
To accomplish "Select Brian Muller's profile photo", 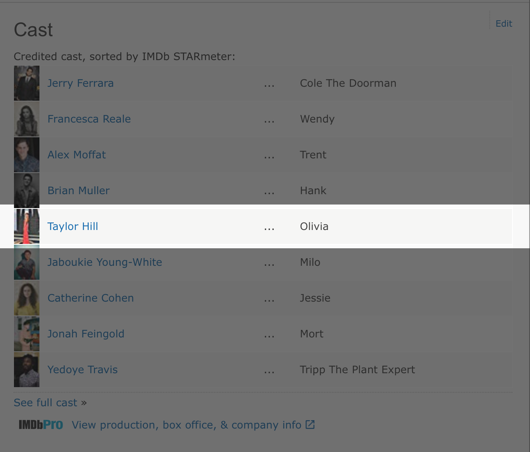I will 27,191.
